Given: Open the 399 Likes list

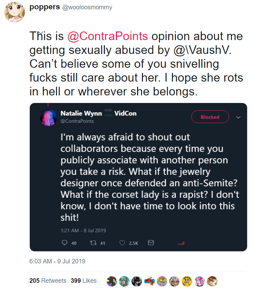Looking at the screenshot, I should point(84,281).
